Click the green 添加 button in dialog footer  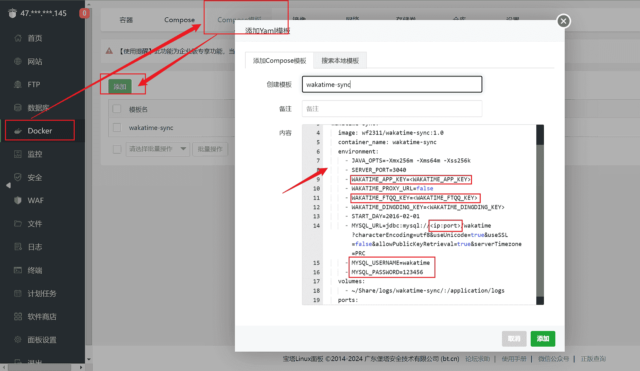[x=543, y=339]
